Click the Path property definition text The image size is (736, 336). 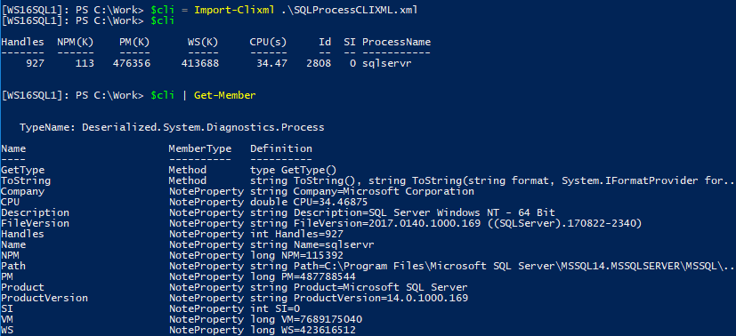click(x=492, y=266)
